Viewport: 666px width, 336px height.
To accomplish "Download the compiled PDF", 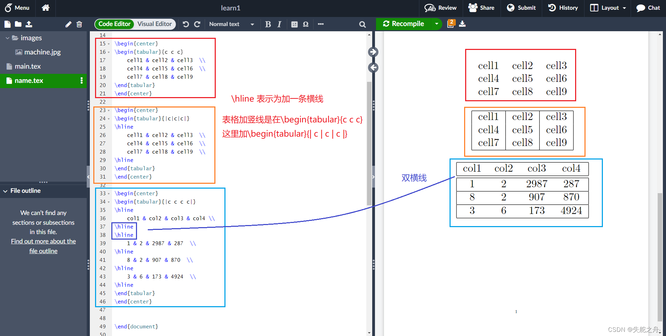I will click(x=462, y=24).
